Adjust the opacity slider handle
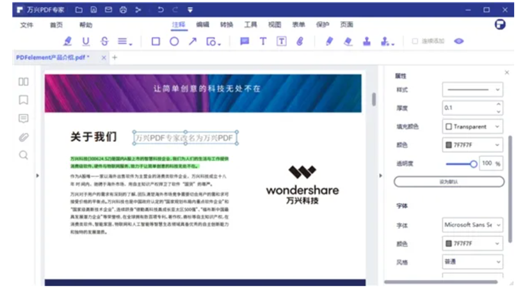The width and height of the screenshot is (532, 296). [x=474, y=164]
